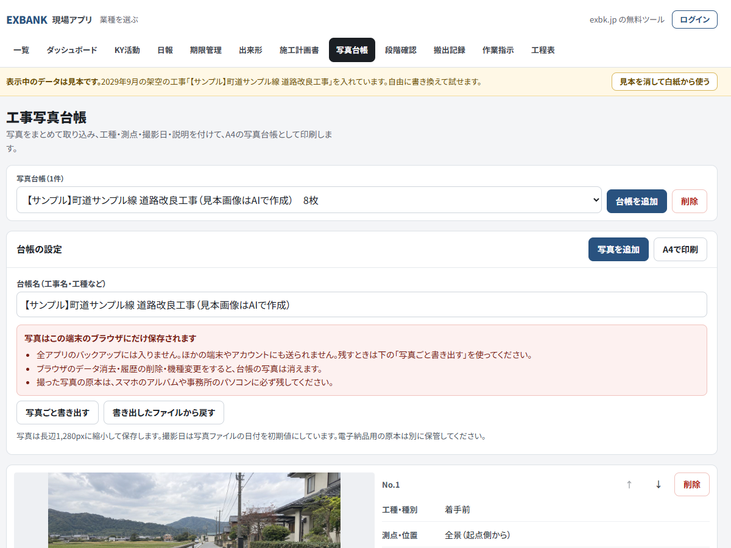Click the exbk.jp の無料ツール text
The width and height of the screenshot is (731, 548).
[x=627, y=19]
